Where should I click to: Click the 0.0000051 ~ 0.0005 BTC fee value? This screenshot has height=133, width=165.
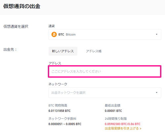click(65, 124)
